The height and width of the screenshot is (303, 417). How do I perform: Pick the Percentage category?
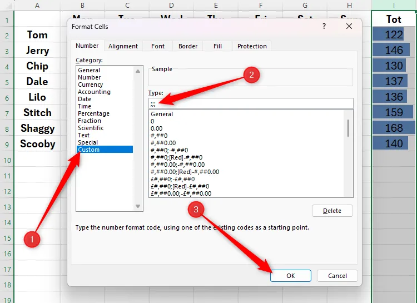(93, 113)
